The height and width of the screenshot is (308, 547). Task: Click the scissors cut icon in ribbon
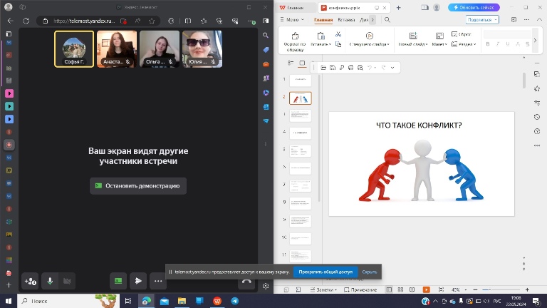coord(338,34)
